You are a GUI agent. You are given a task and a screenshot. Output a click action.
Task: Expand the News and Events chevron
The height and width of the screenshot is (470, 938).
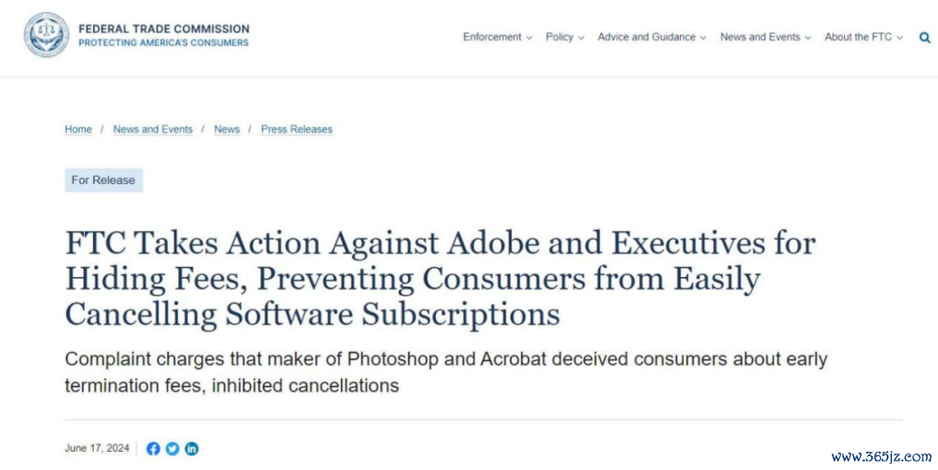808,37
